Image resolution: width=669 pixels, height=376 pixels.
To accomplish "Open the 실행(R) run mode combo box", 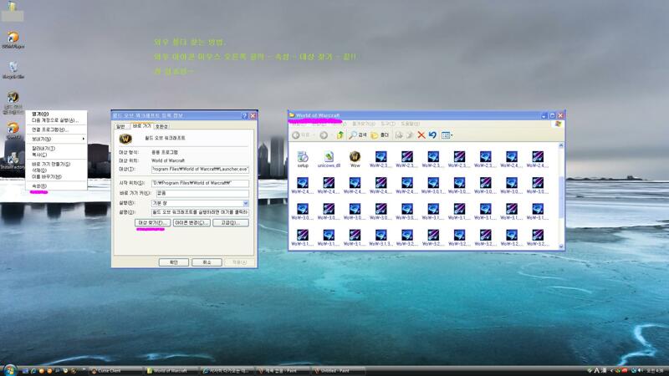I will (x=200, y=203).
